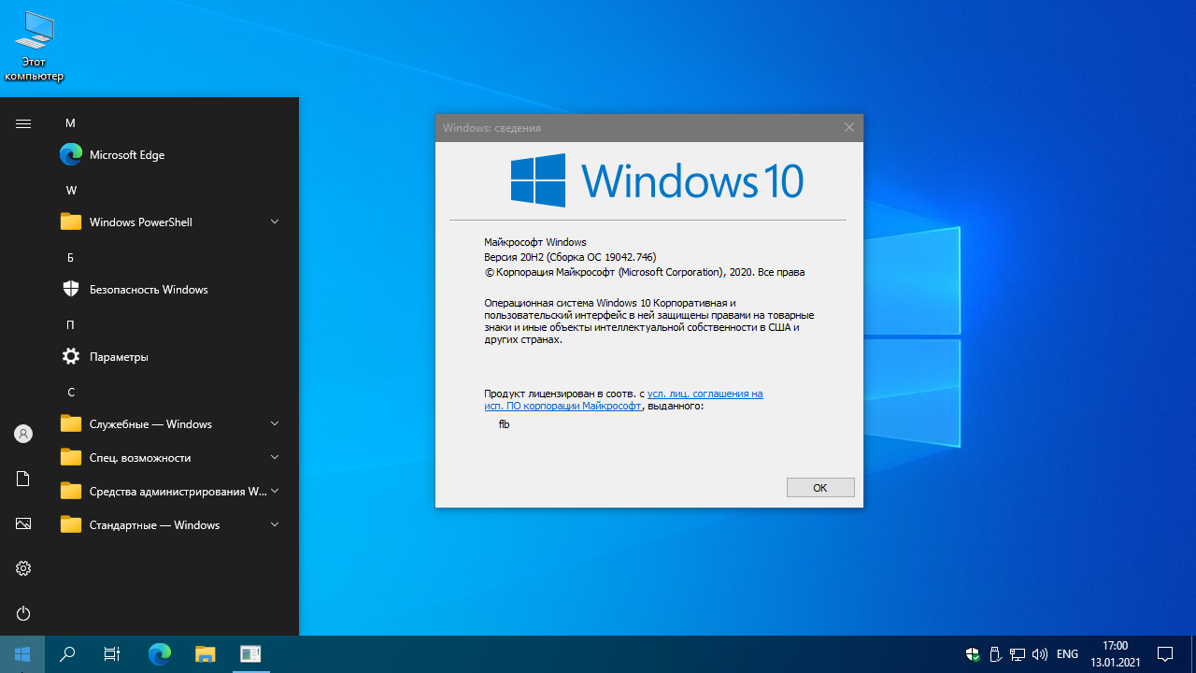Expand the Windows PowerShell folder
Image resolution: width=1196 pixels, height=673 pixels.
[x=275, y=222]
